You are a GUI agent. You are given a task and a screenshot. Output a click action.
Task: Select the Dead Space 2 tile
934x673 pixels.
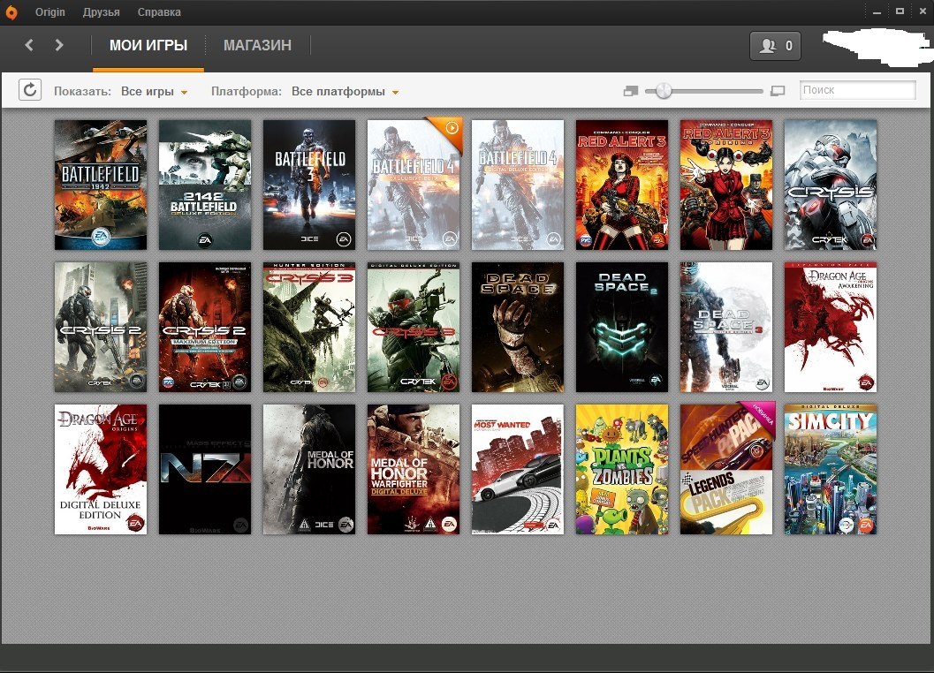622,327
